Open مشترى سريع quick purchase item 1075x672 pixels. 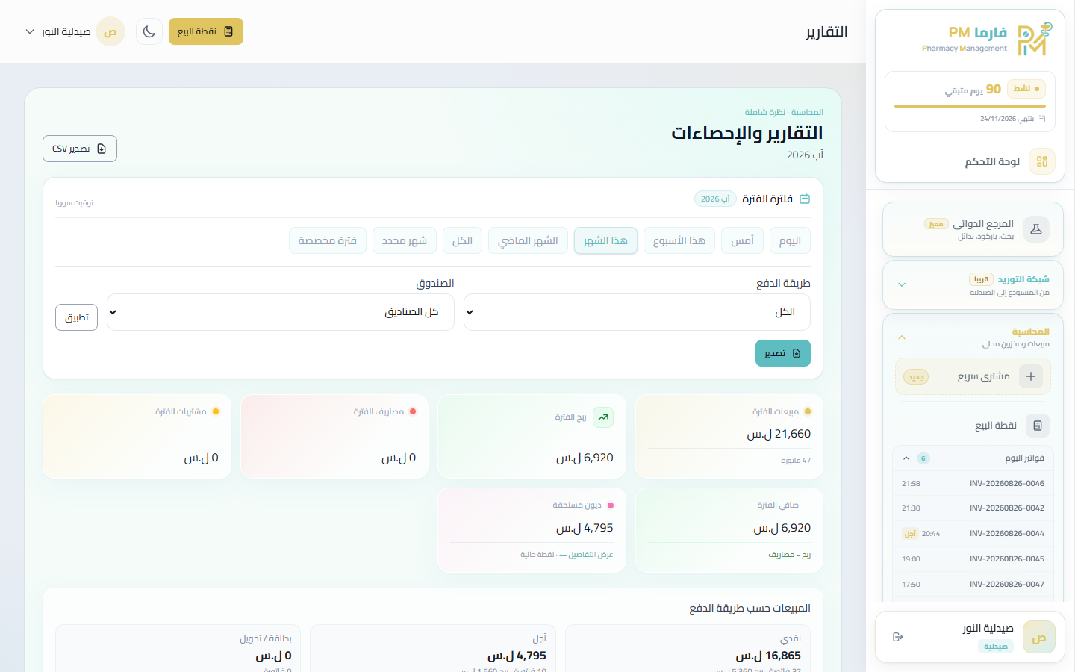973,376
